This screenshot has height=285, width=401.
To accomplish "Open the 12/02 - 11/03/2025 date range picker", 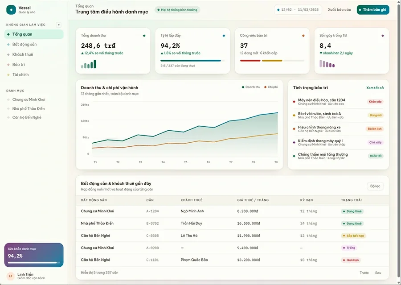I will [x=298, y=10].
